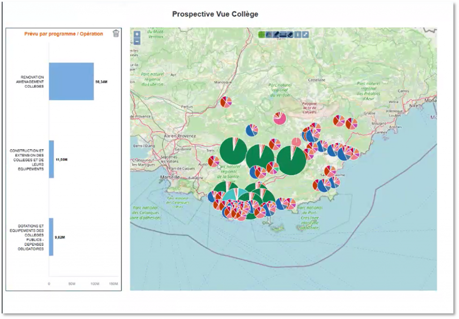This screenshot has height=319, width=459.
Task: Click the large green pie right of Trets
Action: click(x=233, y=151)
